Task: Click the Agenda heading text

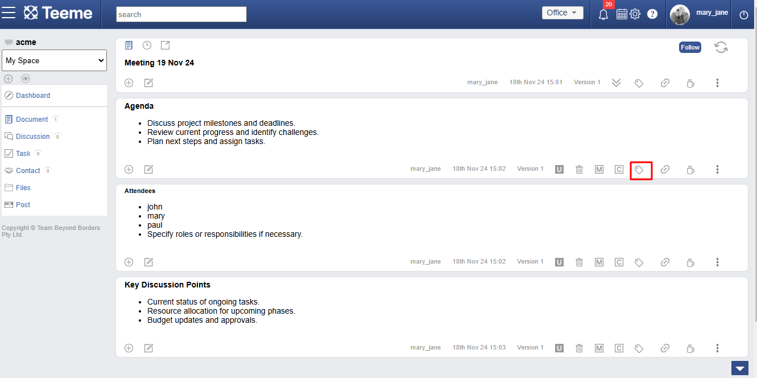Action: tap(139, 106)
